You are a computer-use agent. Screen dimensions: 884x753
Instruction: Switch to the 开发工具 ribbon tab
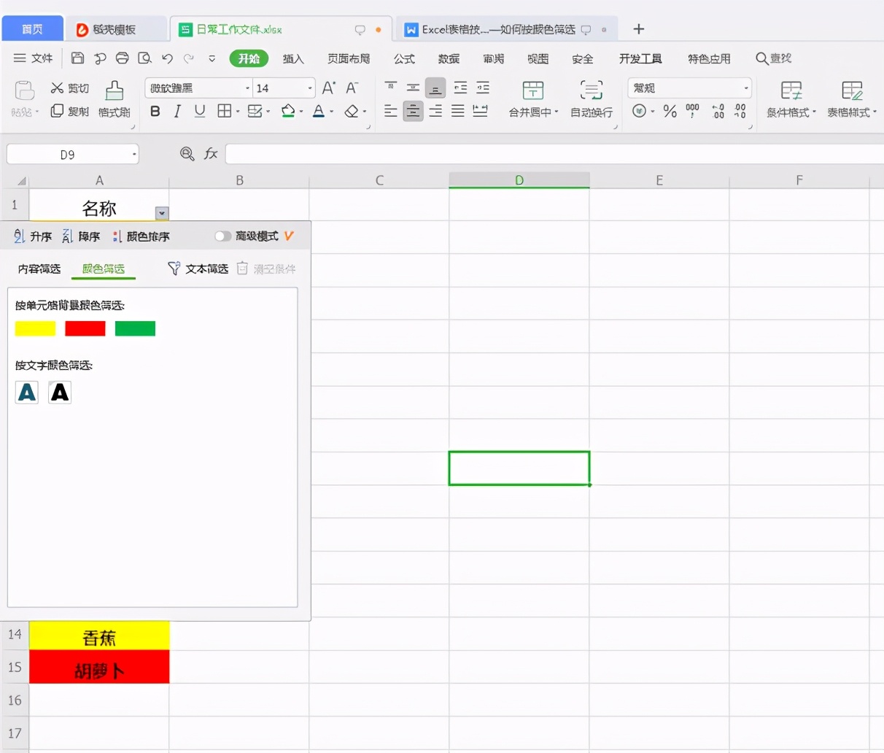tap(640, 58)
